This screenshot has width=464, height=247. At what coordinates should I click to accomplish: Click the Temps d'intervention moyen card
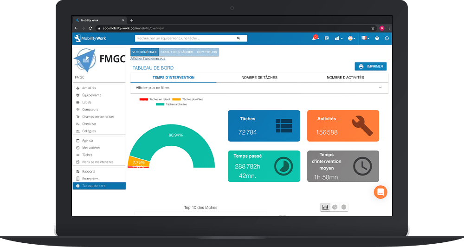point(343,166)
